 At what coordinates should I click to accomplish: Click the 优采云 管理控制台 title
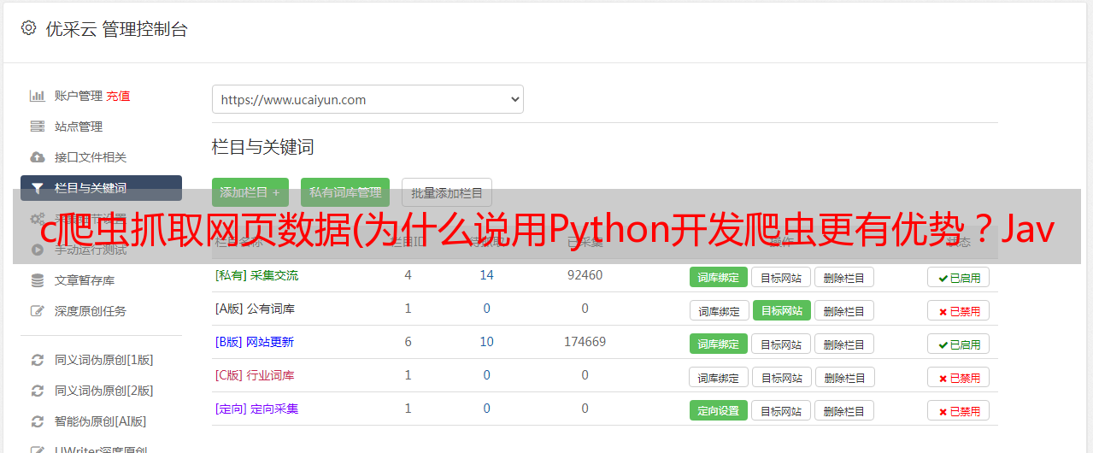[116, 29]
